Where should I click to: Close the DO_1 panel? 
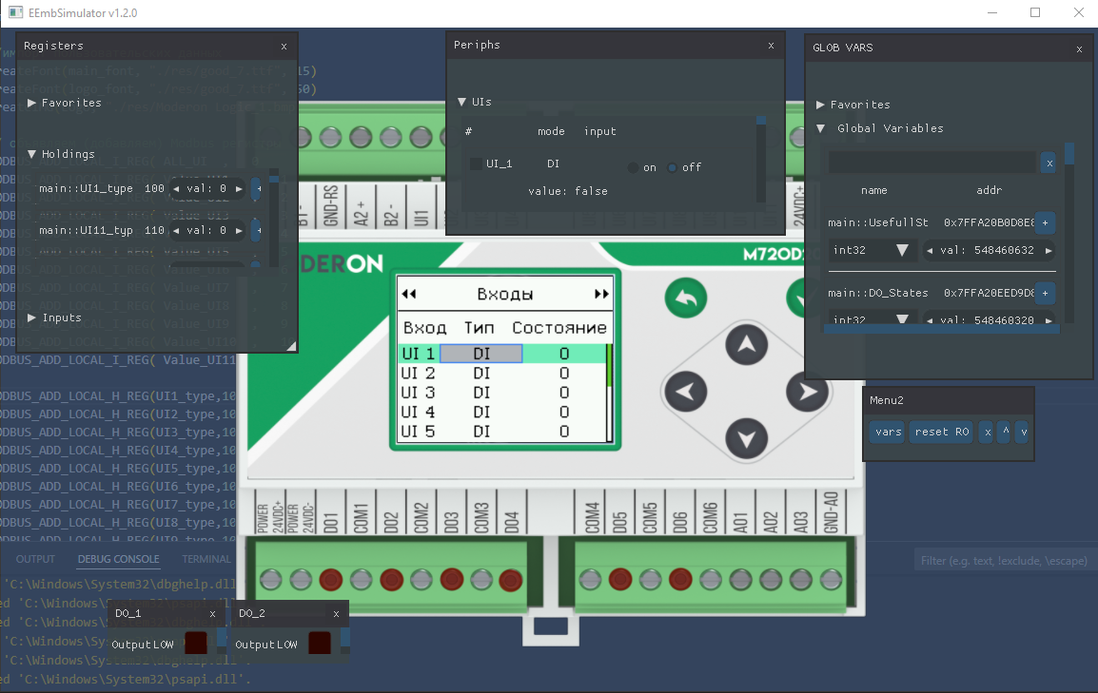(x=212, y=614)
